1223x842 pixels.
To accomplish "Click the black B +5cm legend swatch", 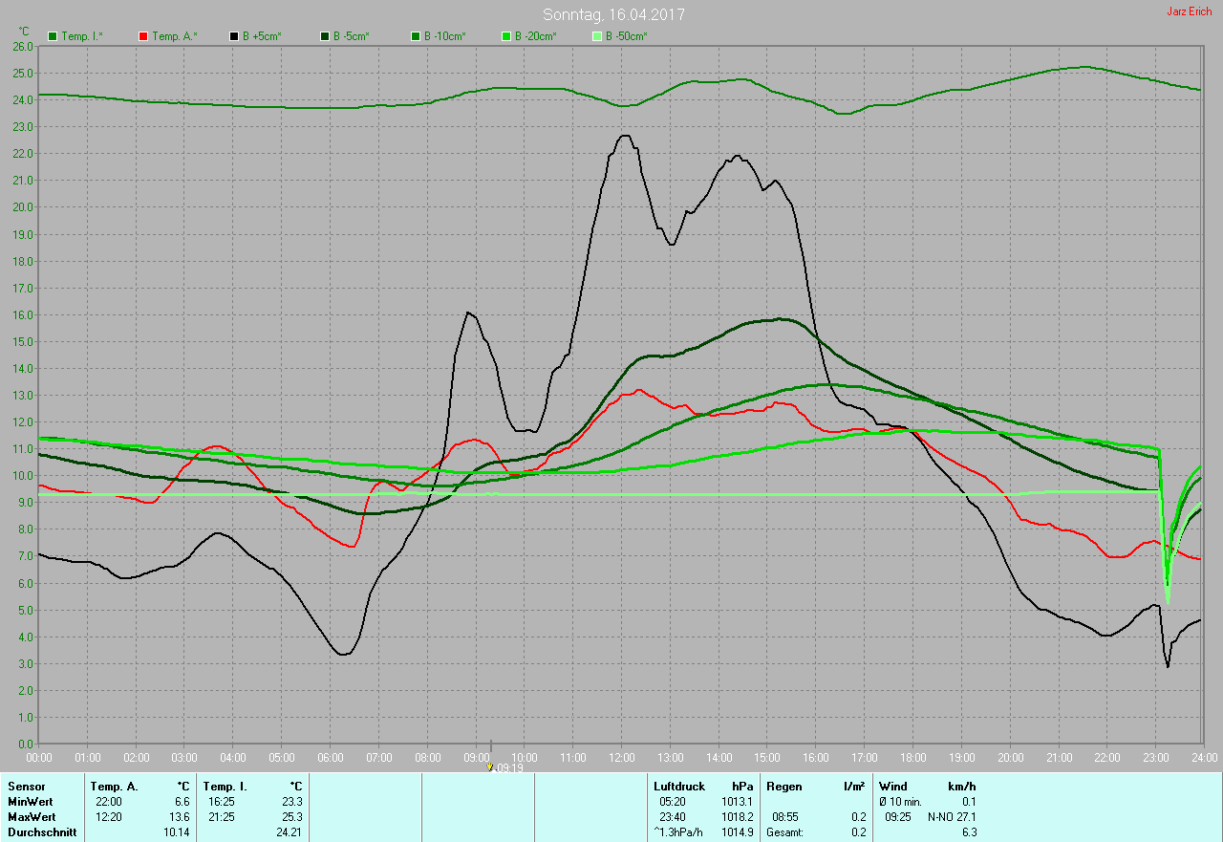I will coord(234,36).
